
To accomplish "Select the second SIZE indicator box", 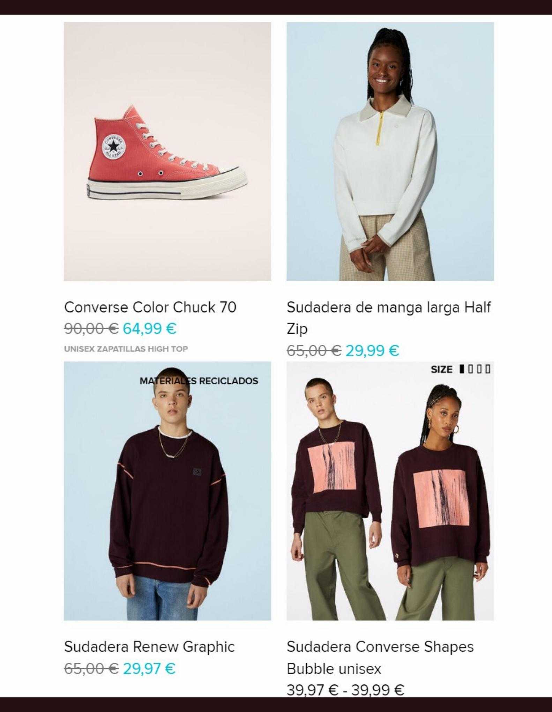I will (470, 369).
